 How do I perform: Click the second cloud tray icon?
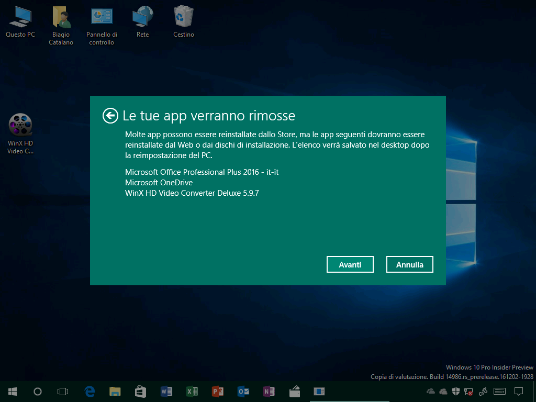coord(443,392)
